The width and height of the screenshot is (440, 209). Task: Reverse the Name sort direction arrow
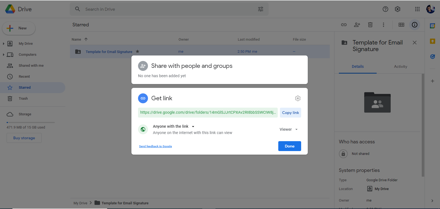(86, 39)
